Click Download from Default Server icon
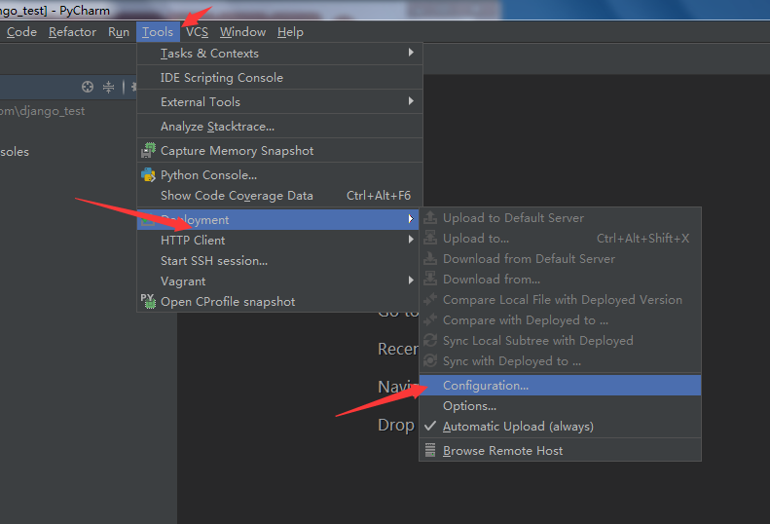This screenshot has height=524, width=770. [430, 258]
